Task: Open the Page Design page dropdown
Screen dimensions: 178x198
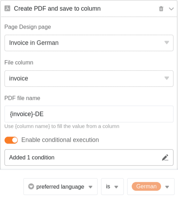Action: pyautogui.click(x=89, y=43)
